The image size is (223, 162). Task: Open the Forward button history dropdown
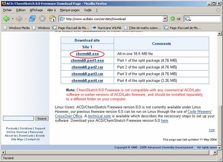26,19
